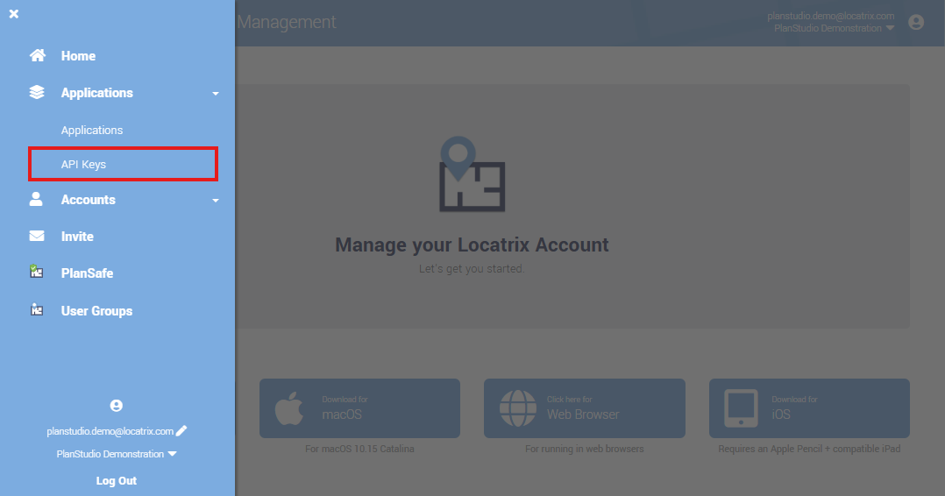Click the sidebar user avatar icon

click(117, 406)
